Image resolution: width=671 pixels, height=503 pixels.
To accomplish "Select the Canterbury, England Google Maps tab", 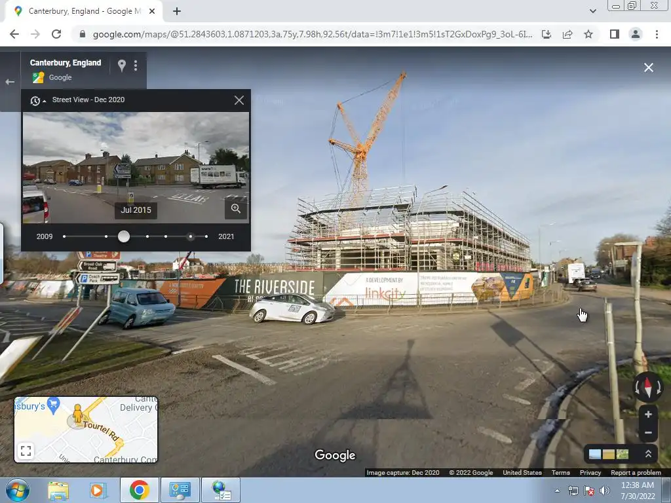I will tap(81, 12).
